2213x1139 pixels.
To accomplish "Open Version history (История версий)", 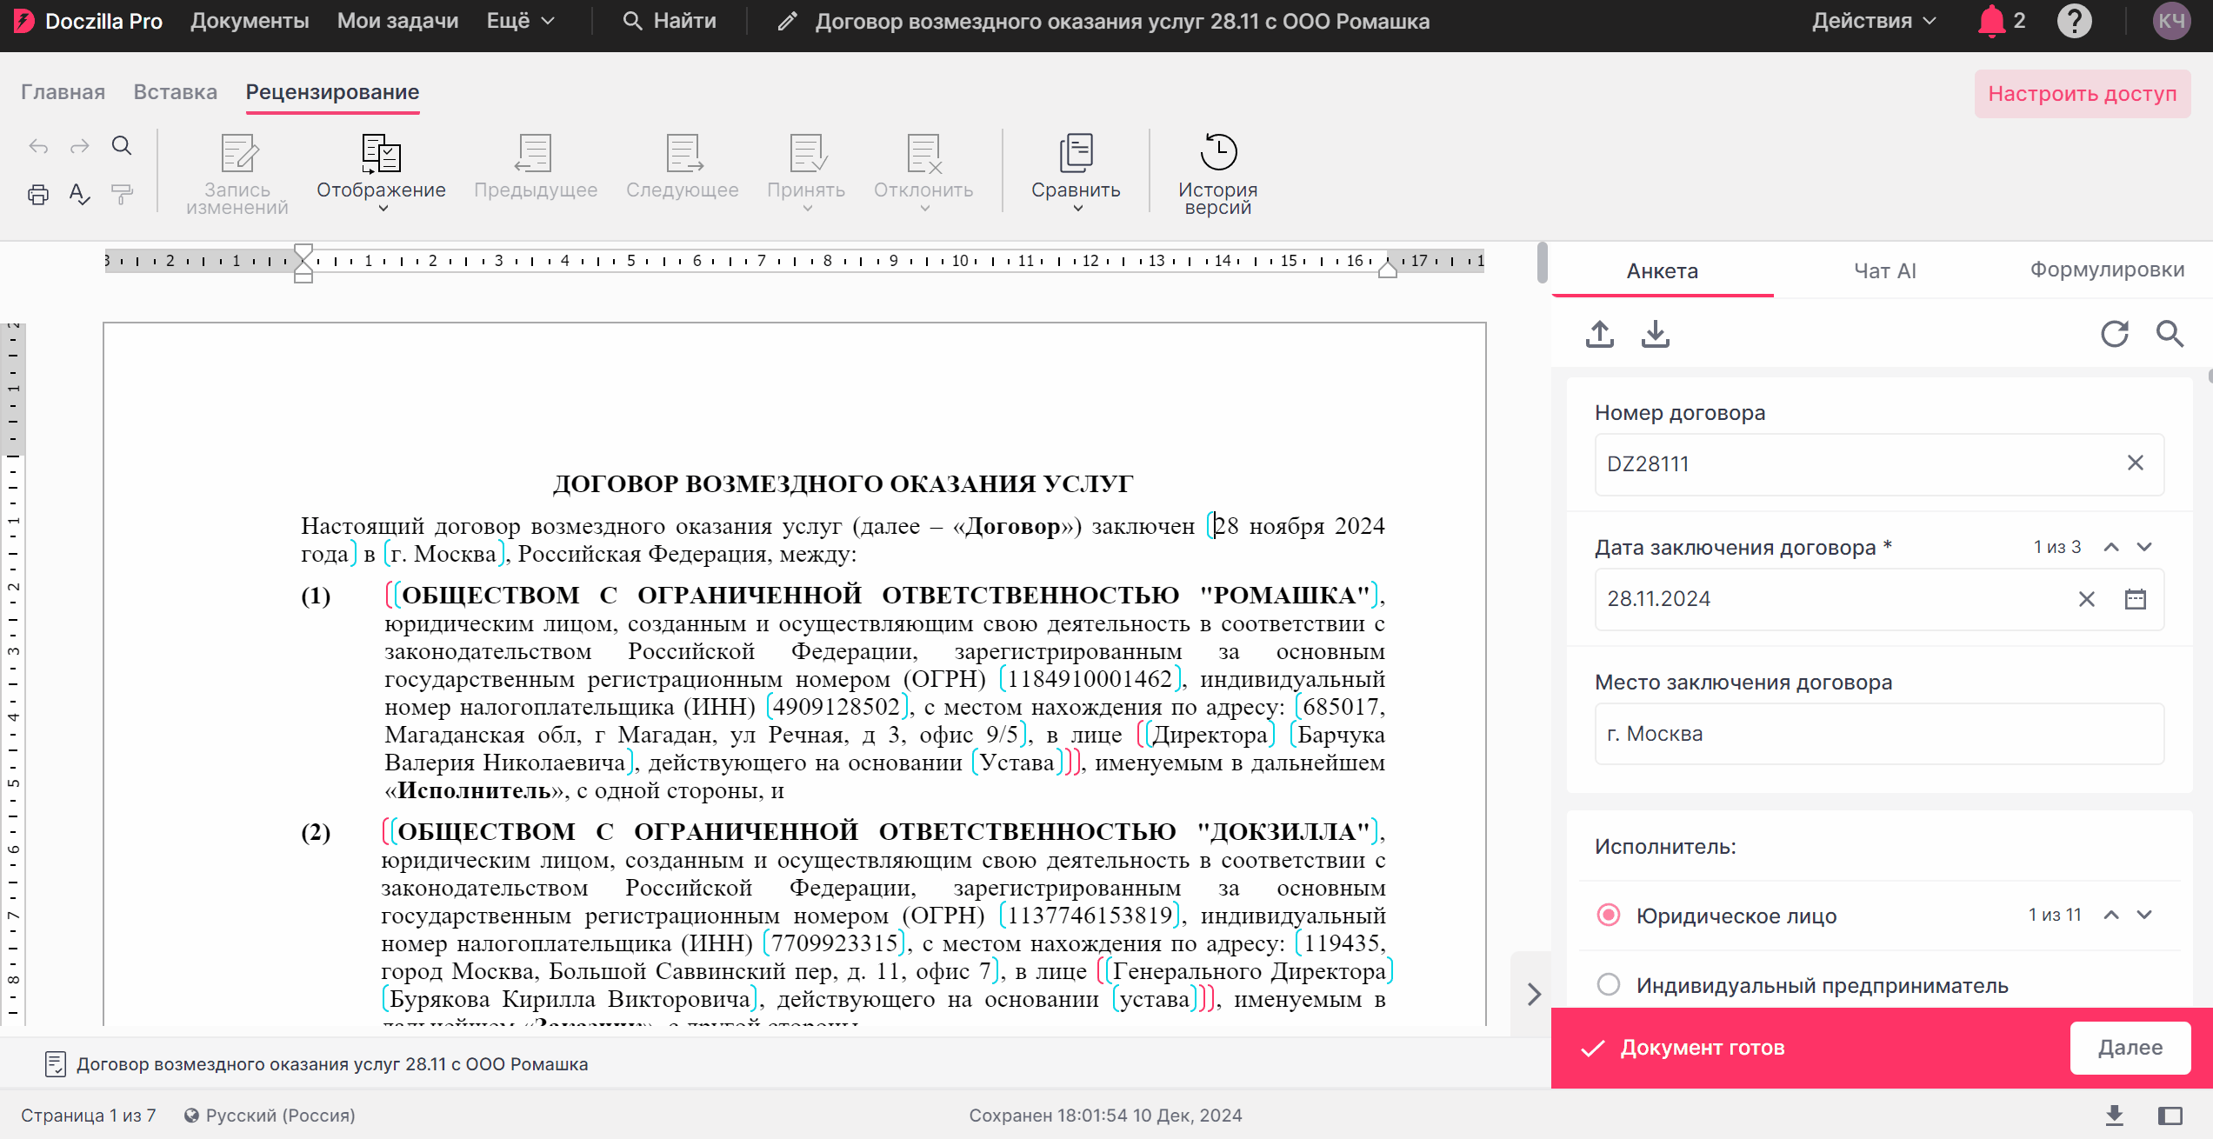I will click(x=1218, y=174).
